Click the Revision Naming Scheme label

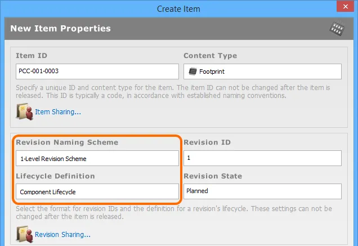coord(67,142)
